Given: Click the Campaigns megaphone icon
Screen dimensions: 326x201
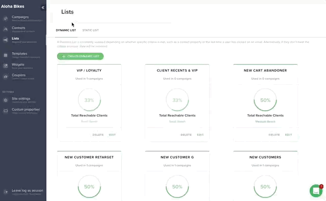Looking at the screenshot, I should (6, 18).
